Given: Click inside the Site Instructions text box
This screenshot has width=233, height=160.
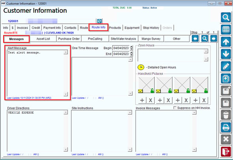Looking at the screenshot, I should click(x=100, y=131).
